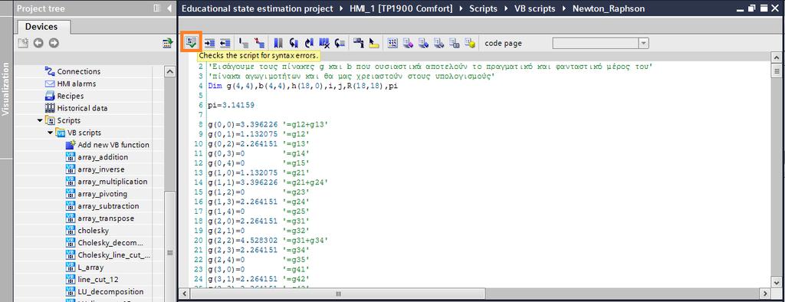Screen dimensions: 785x302
Task: Open the array_transpose script
Action: pos(105,218)
